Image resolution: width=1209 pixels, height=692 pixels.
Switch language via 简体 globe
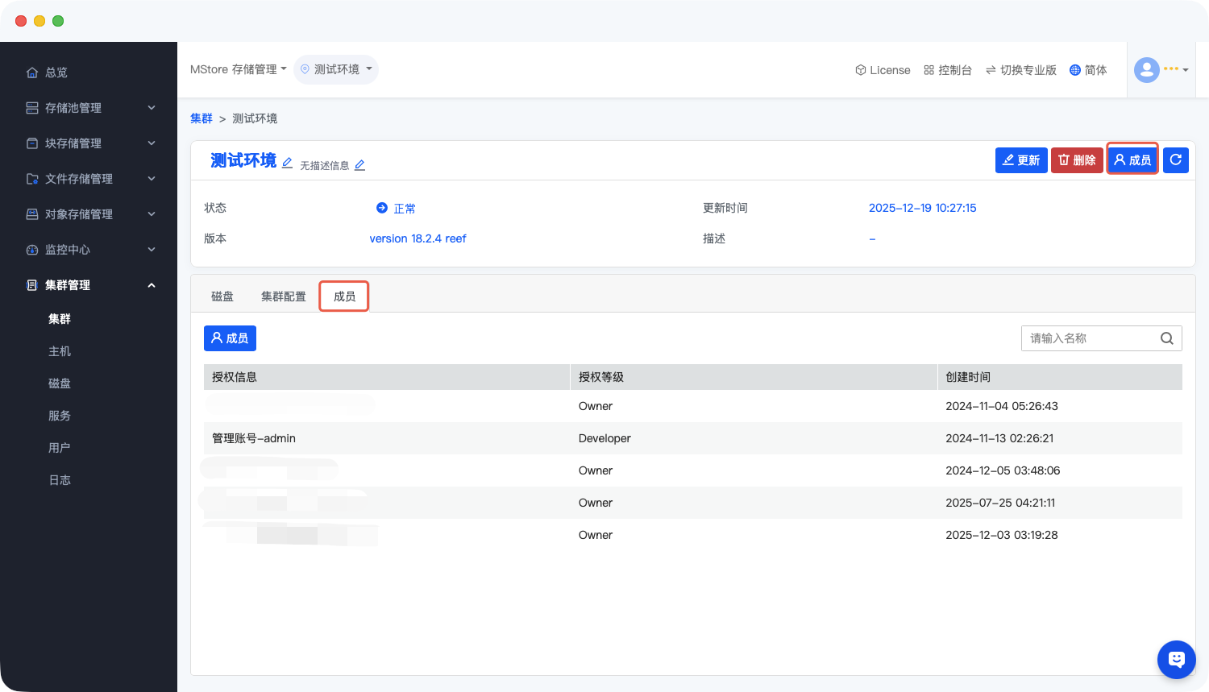tap(1088, 70)
